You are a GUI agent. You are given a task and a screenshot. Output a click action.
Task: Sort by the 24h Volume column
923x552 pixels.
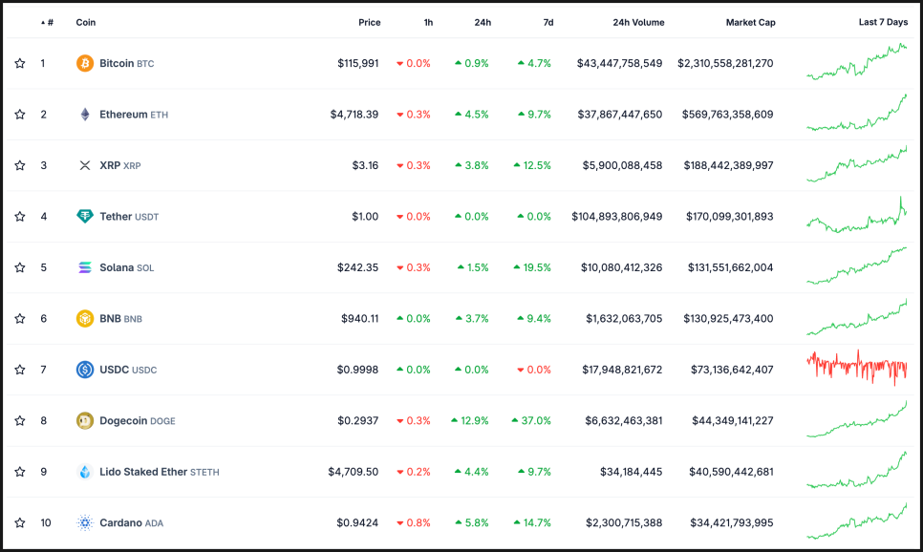pos(638,22)
